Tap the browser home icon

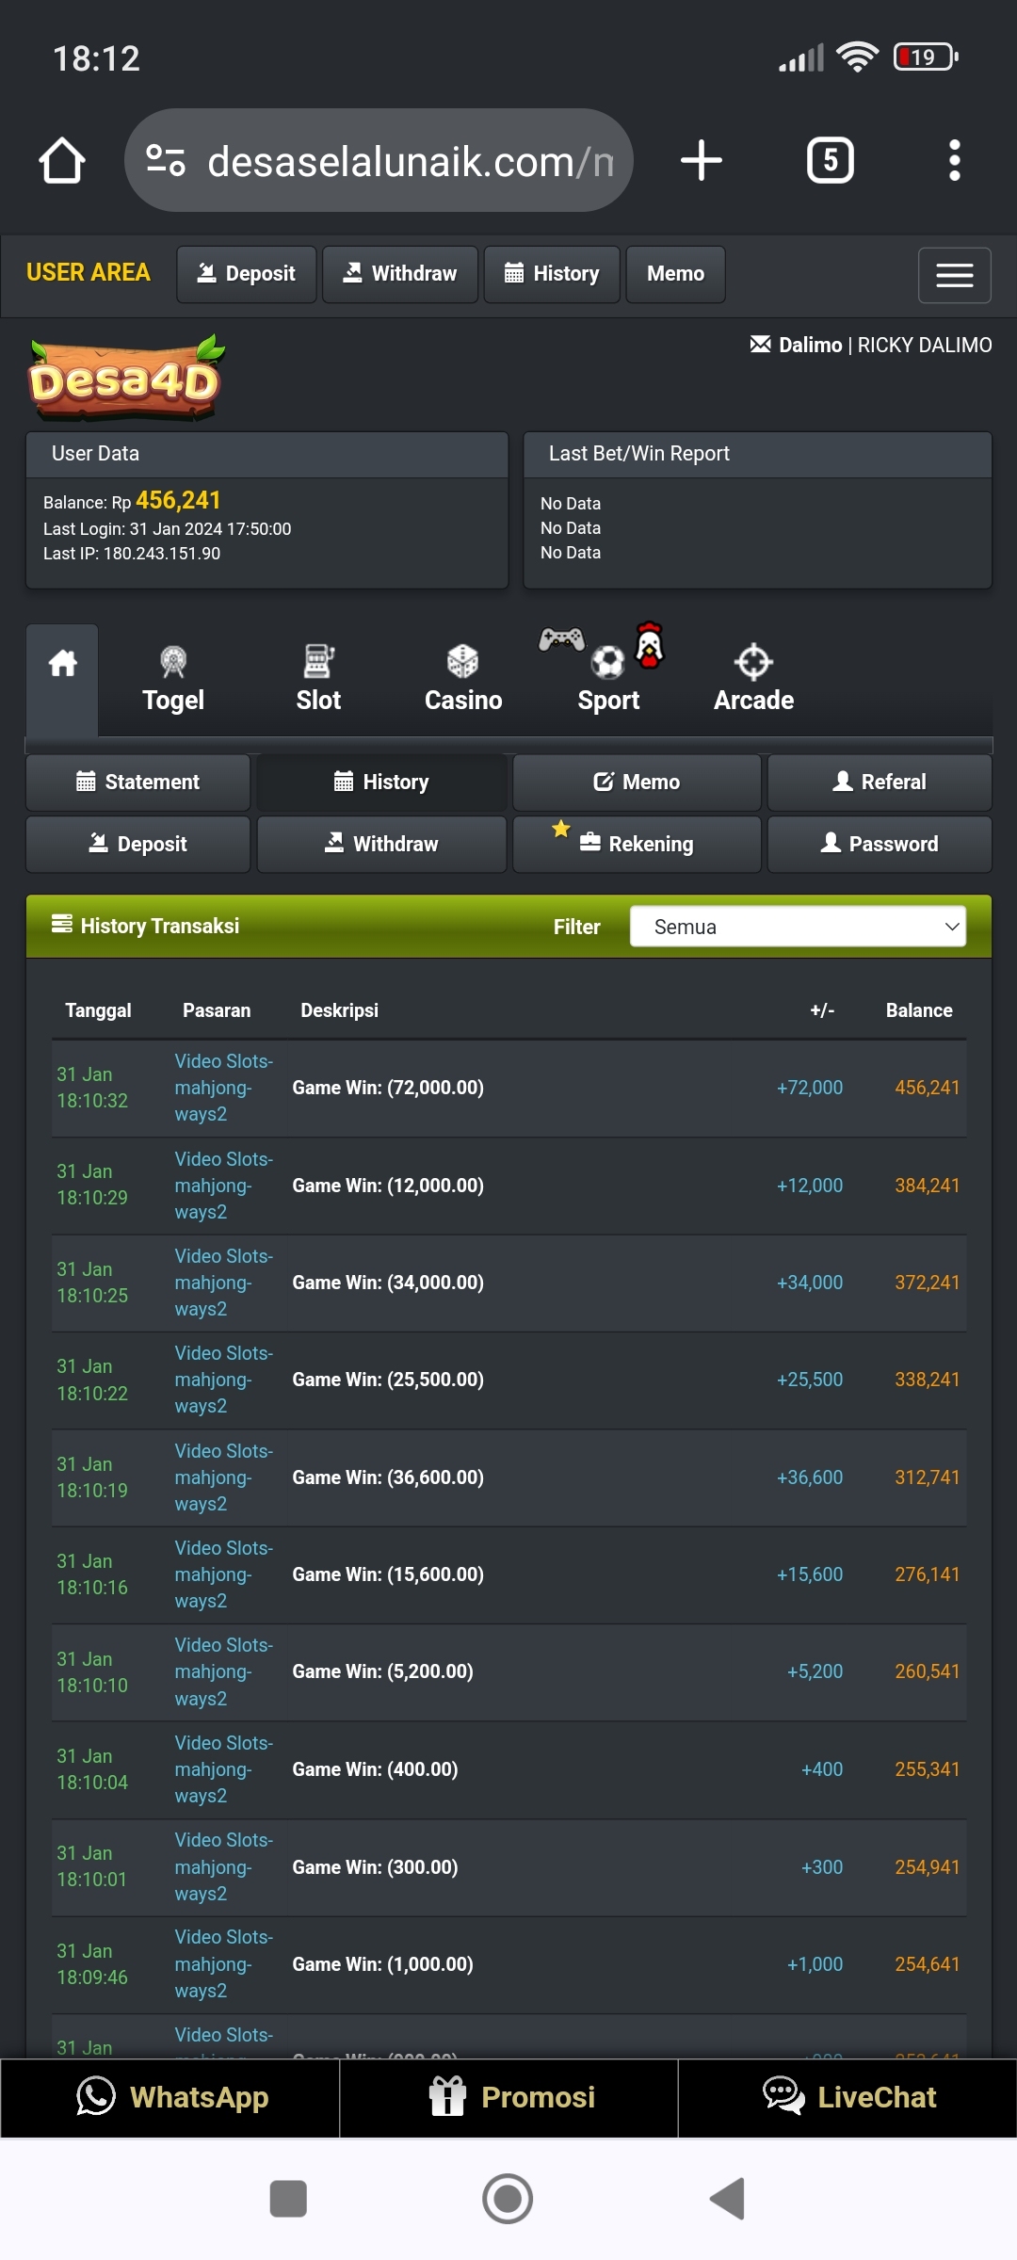[x=62, y=160]
